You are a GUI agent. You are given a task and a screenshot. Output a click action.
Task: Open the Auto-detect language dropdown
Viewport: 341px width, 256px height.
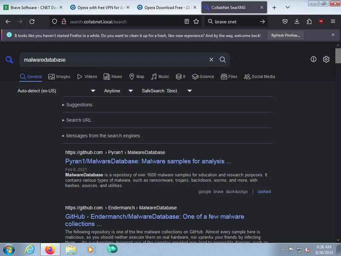(56, 91)
